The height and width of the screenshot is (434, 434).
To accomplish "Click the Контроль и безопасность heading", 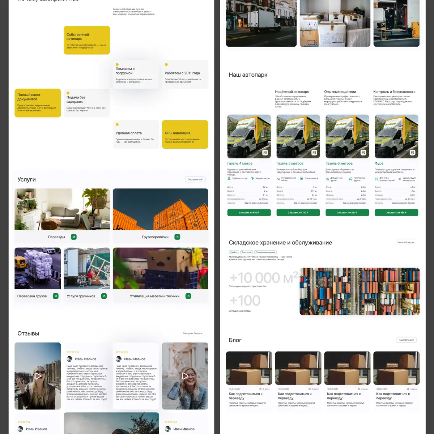I will (x=394, y=92).
